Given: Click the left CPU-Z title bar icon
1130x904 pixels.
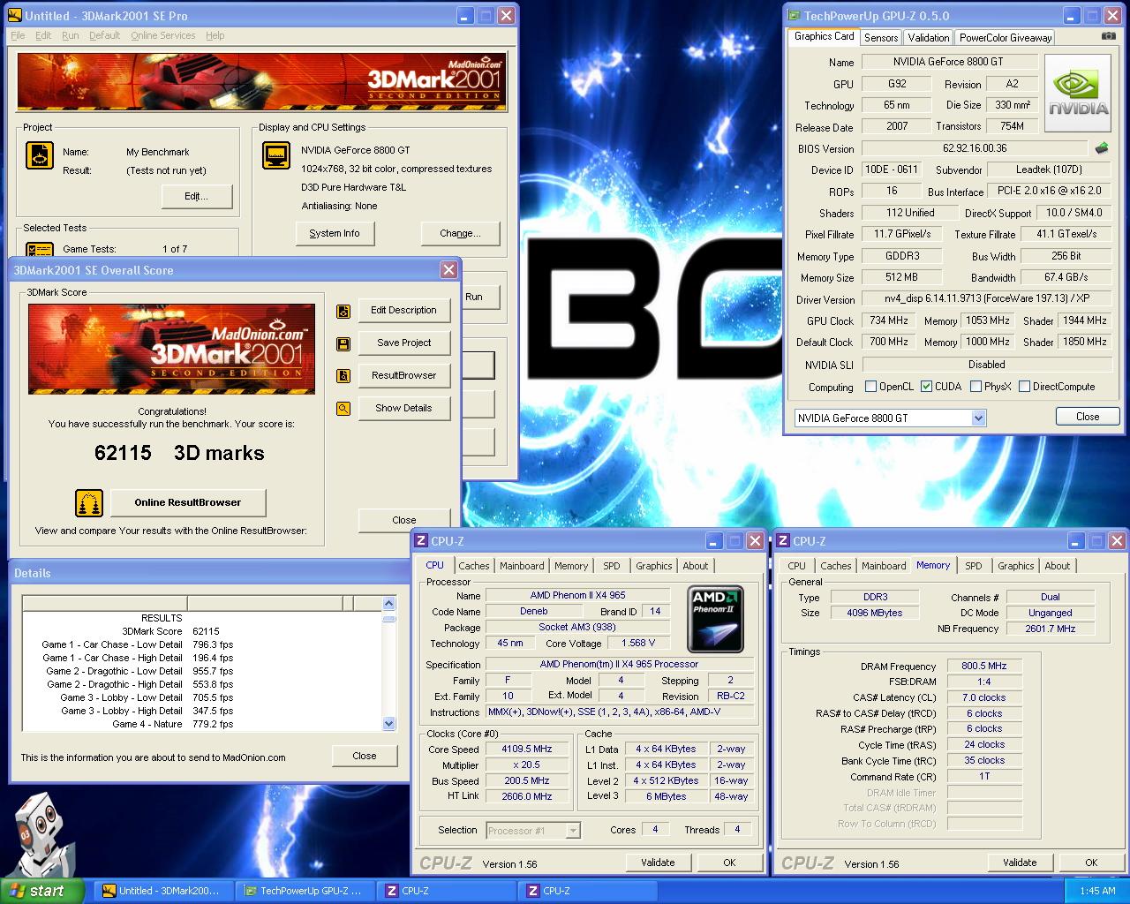Looking at the screenshot, I should (421, 540).
